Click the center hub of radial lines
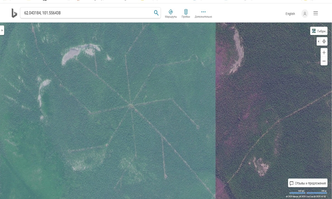Viewport: 332px width, 199px height. click(x=130, y=105)
